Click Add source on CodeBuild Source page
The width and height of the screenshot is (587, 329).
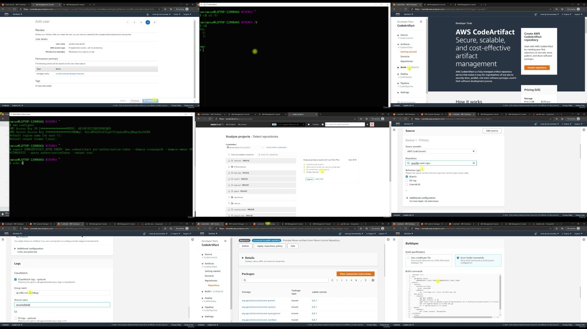point(492,130)
